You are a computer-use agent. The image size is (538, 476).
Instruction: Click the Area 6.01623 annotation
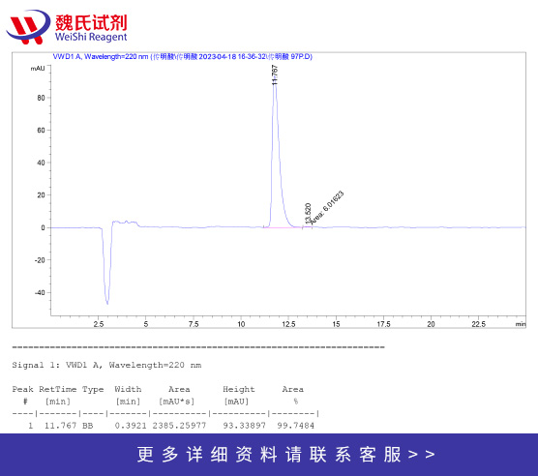327,208
